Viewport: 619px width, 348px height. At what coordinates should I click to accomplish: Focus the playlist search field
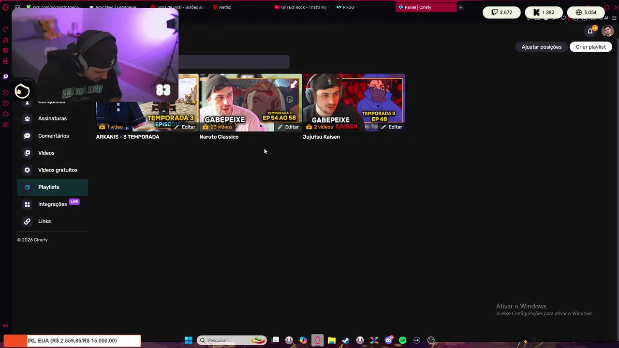coord(234,62)
